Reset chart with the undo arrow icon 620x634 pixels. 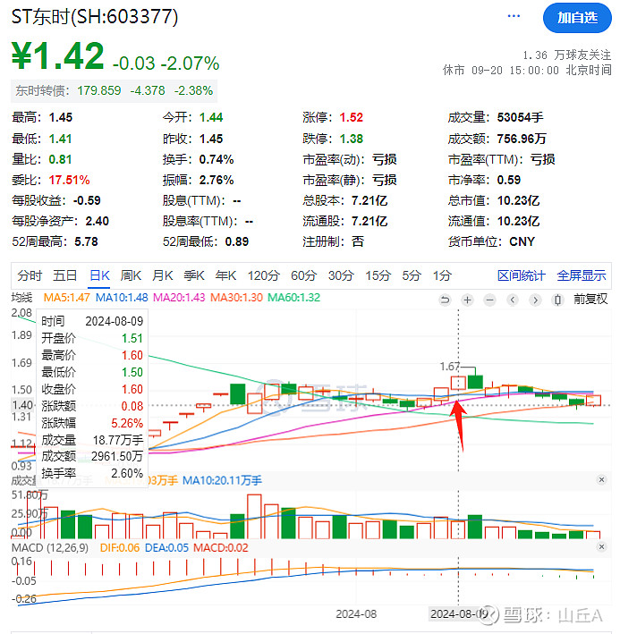pos(445,300)
